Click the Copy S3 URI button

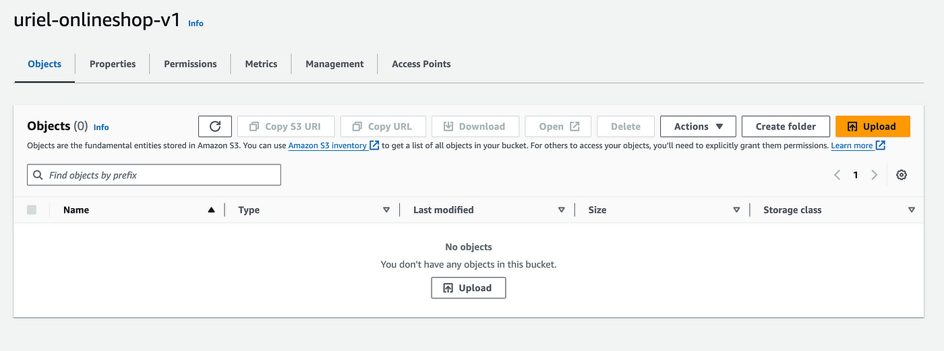point(286,126)
